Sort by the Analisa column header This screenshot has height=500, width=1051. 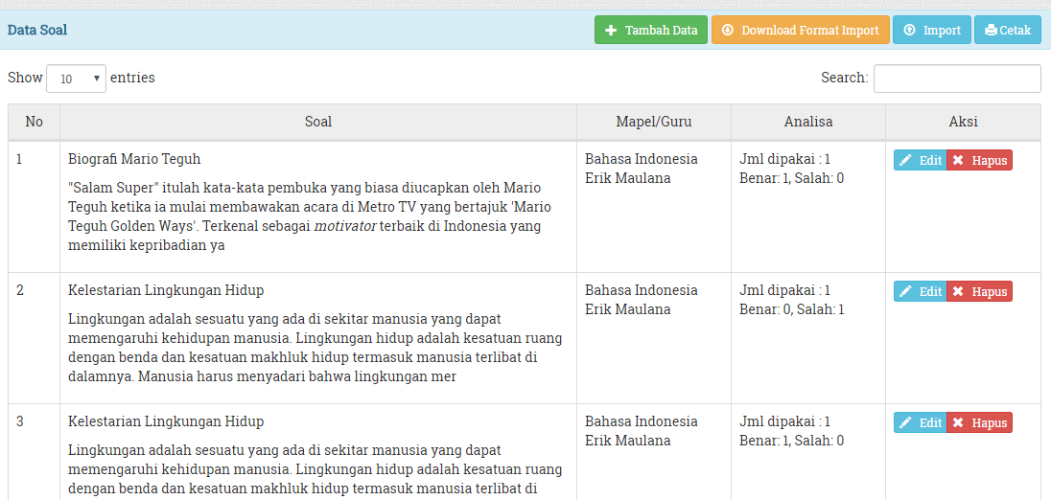click(x=808, y=122)
